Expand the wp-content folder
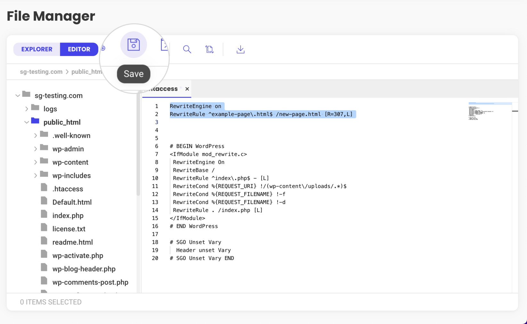The height and width of the screenshot is (324, 527). [36, 162]
